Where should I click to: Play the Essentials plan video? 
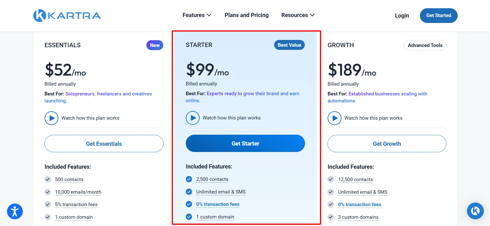[51, 118]
